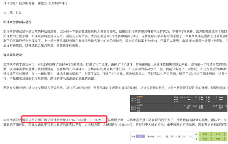
Task: Click the 2.35 odds in dark table
Action: 175,97
